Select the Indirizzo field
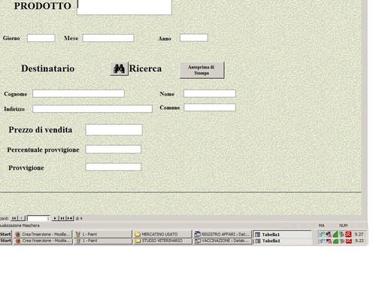The width and height of the screenshot is (376, 282). [x=92, y=108]
